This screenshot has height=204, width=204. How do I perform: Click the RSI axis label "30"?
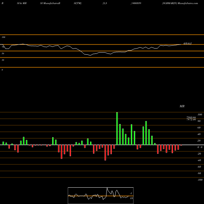click(3, 60)
